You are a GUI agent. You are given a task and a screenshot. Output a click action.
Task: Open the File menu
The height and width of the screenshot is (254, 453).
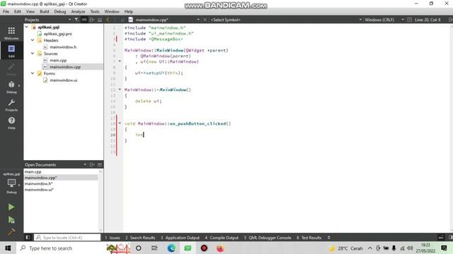6,11
